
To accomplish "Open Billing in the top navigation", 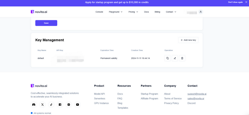I will click(x=157, y=12).
